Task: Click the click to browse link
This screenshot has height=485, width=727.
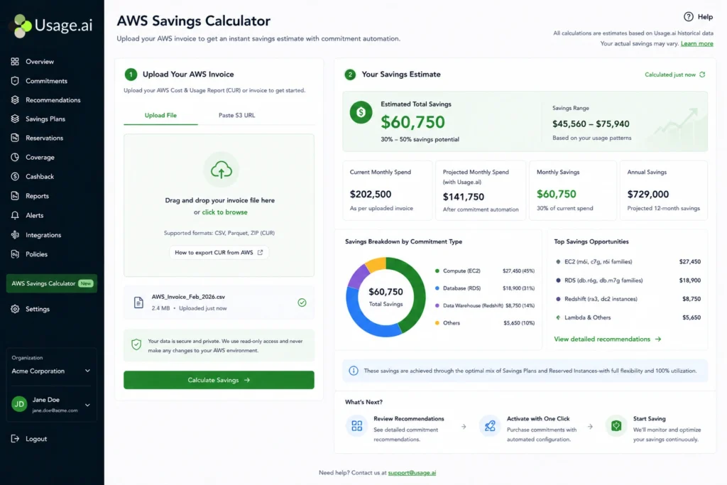Action: pos(224,212)
